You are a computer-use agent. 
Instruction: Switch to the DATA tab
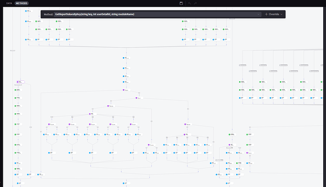[x=9, y=3]
